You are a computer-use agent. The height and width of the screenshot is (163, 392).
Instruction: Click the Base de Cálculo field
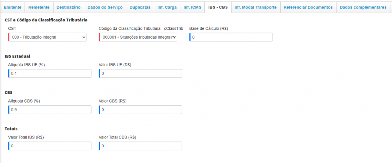231,37
